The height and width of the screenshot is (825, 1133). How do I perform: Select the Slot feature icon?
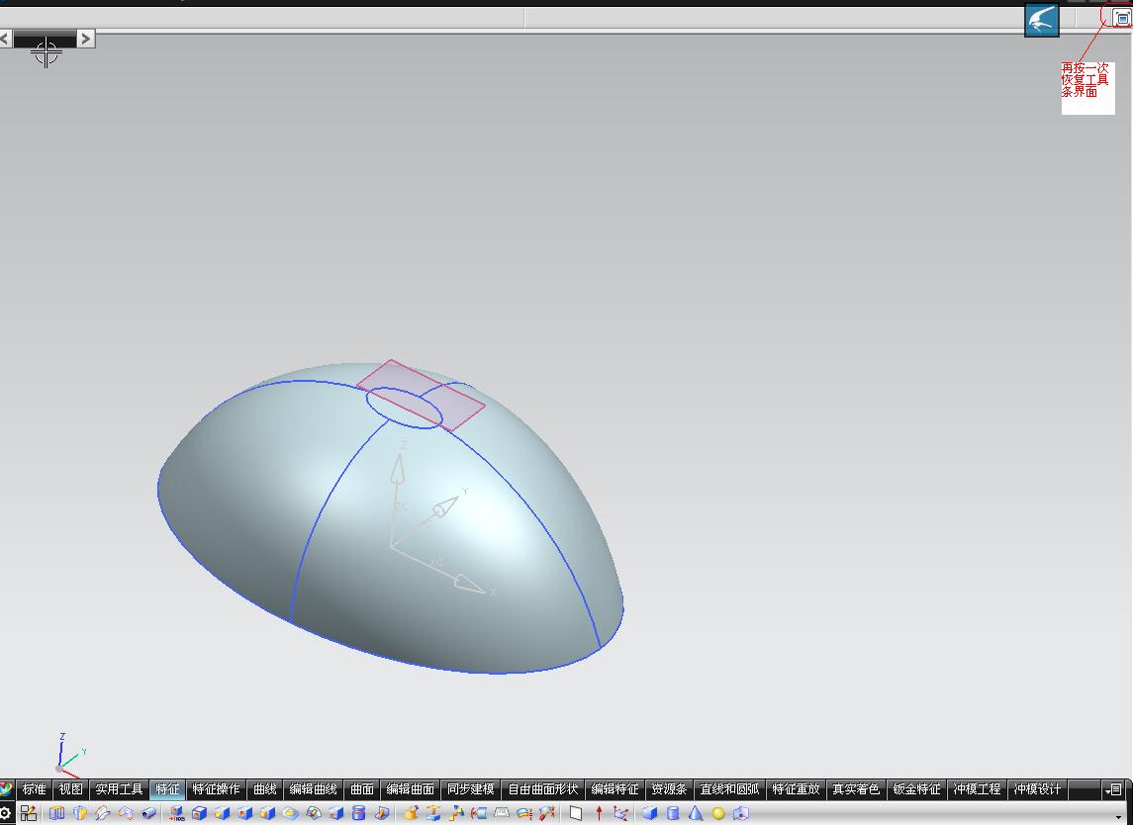[x=336, y=813]
